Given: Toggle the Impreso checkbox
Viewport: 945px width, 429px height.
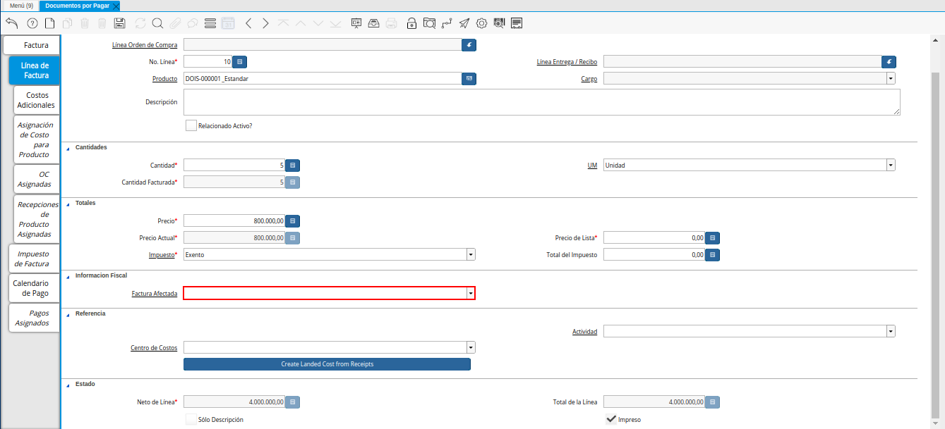Looking at the screenshot, I should tap(611, 419).
